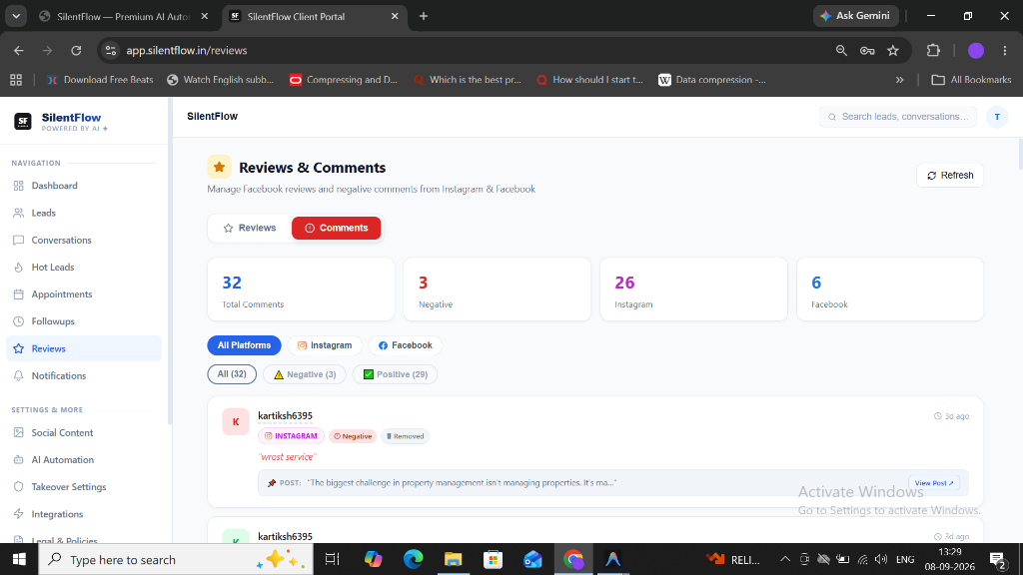The height and width of the screenshot is (575, 1023).
Task: Open the user avatar T menu
Action: [x=997, y=117]
